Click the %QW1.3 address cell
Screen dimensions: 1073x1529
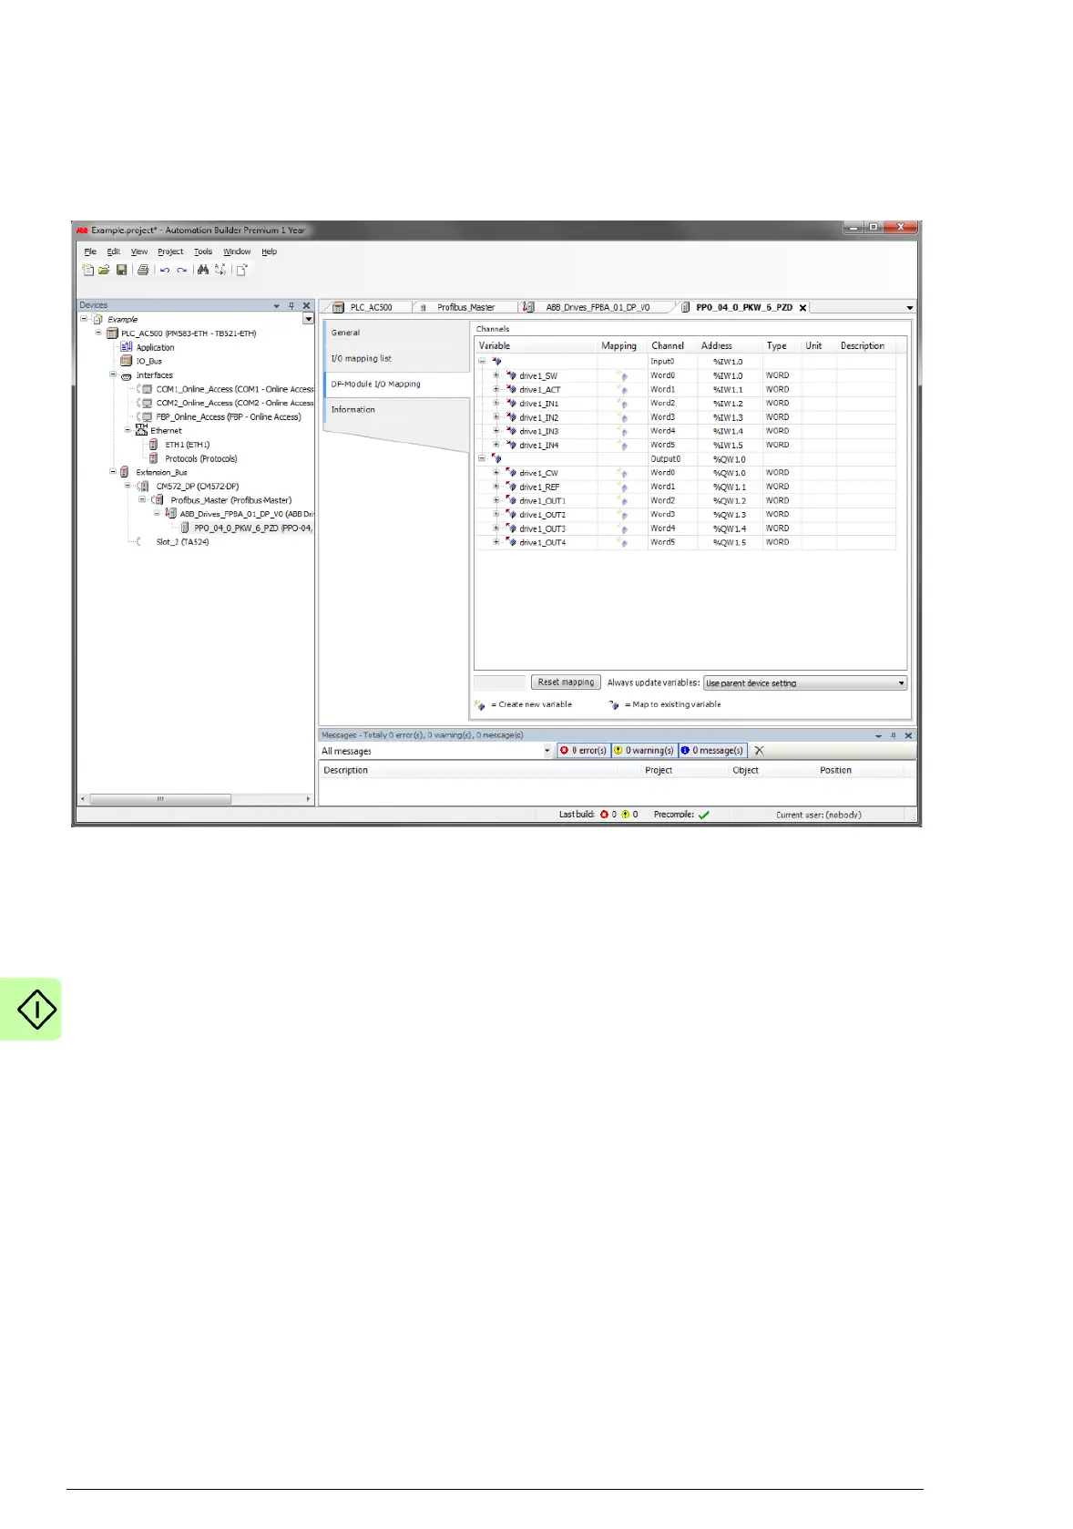coord(729,515)
